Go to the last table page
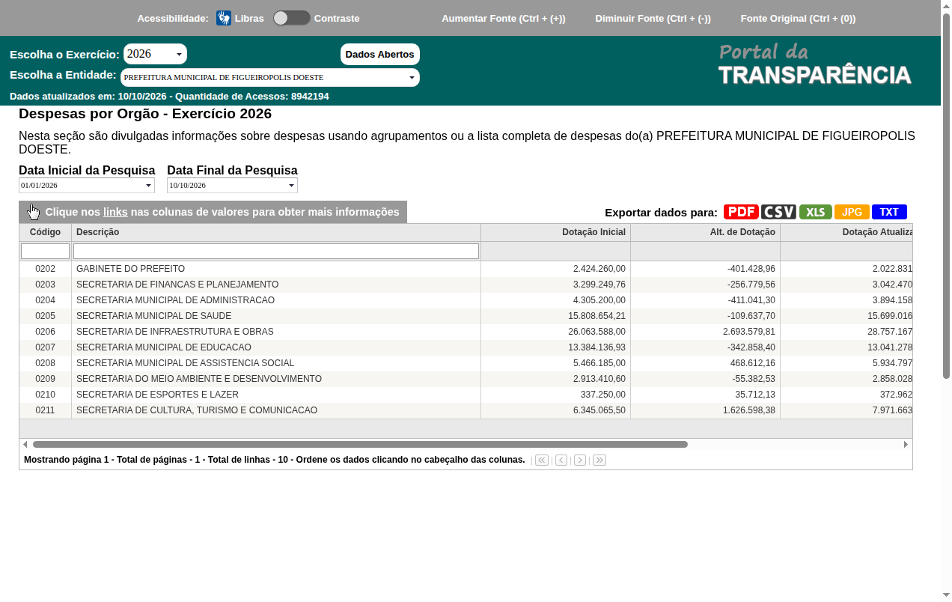This screenshot has height=602, width=952. pos(599,460)
